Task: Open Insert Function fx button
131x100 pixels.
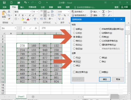Action: coord(36,28)
